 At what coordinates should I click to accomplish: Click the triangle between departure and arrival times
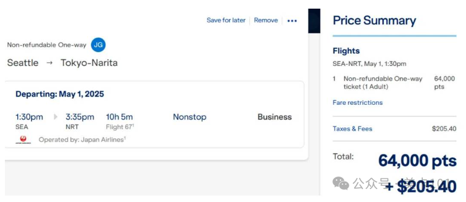tap(56, 117)
